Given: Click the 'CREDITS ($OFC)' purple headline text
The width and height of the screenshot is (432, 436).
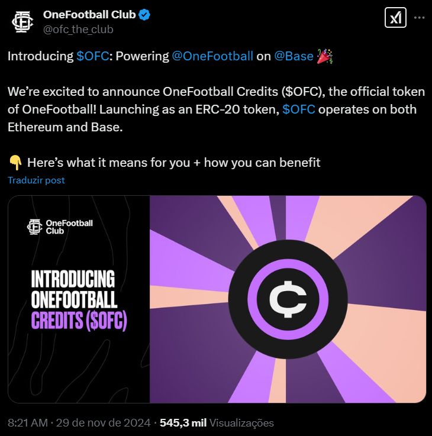Looking at the screenshot, I should click(79, 321).
